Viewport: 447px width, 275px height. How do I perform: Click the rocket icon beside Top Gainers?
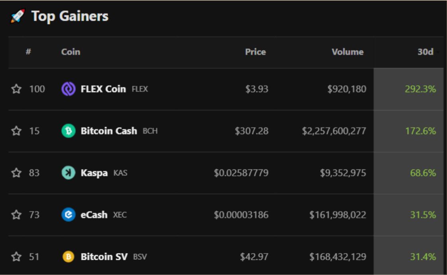[x=17, y=17]
